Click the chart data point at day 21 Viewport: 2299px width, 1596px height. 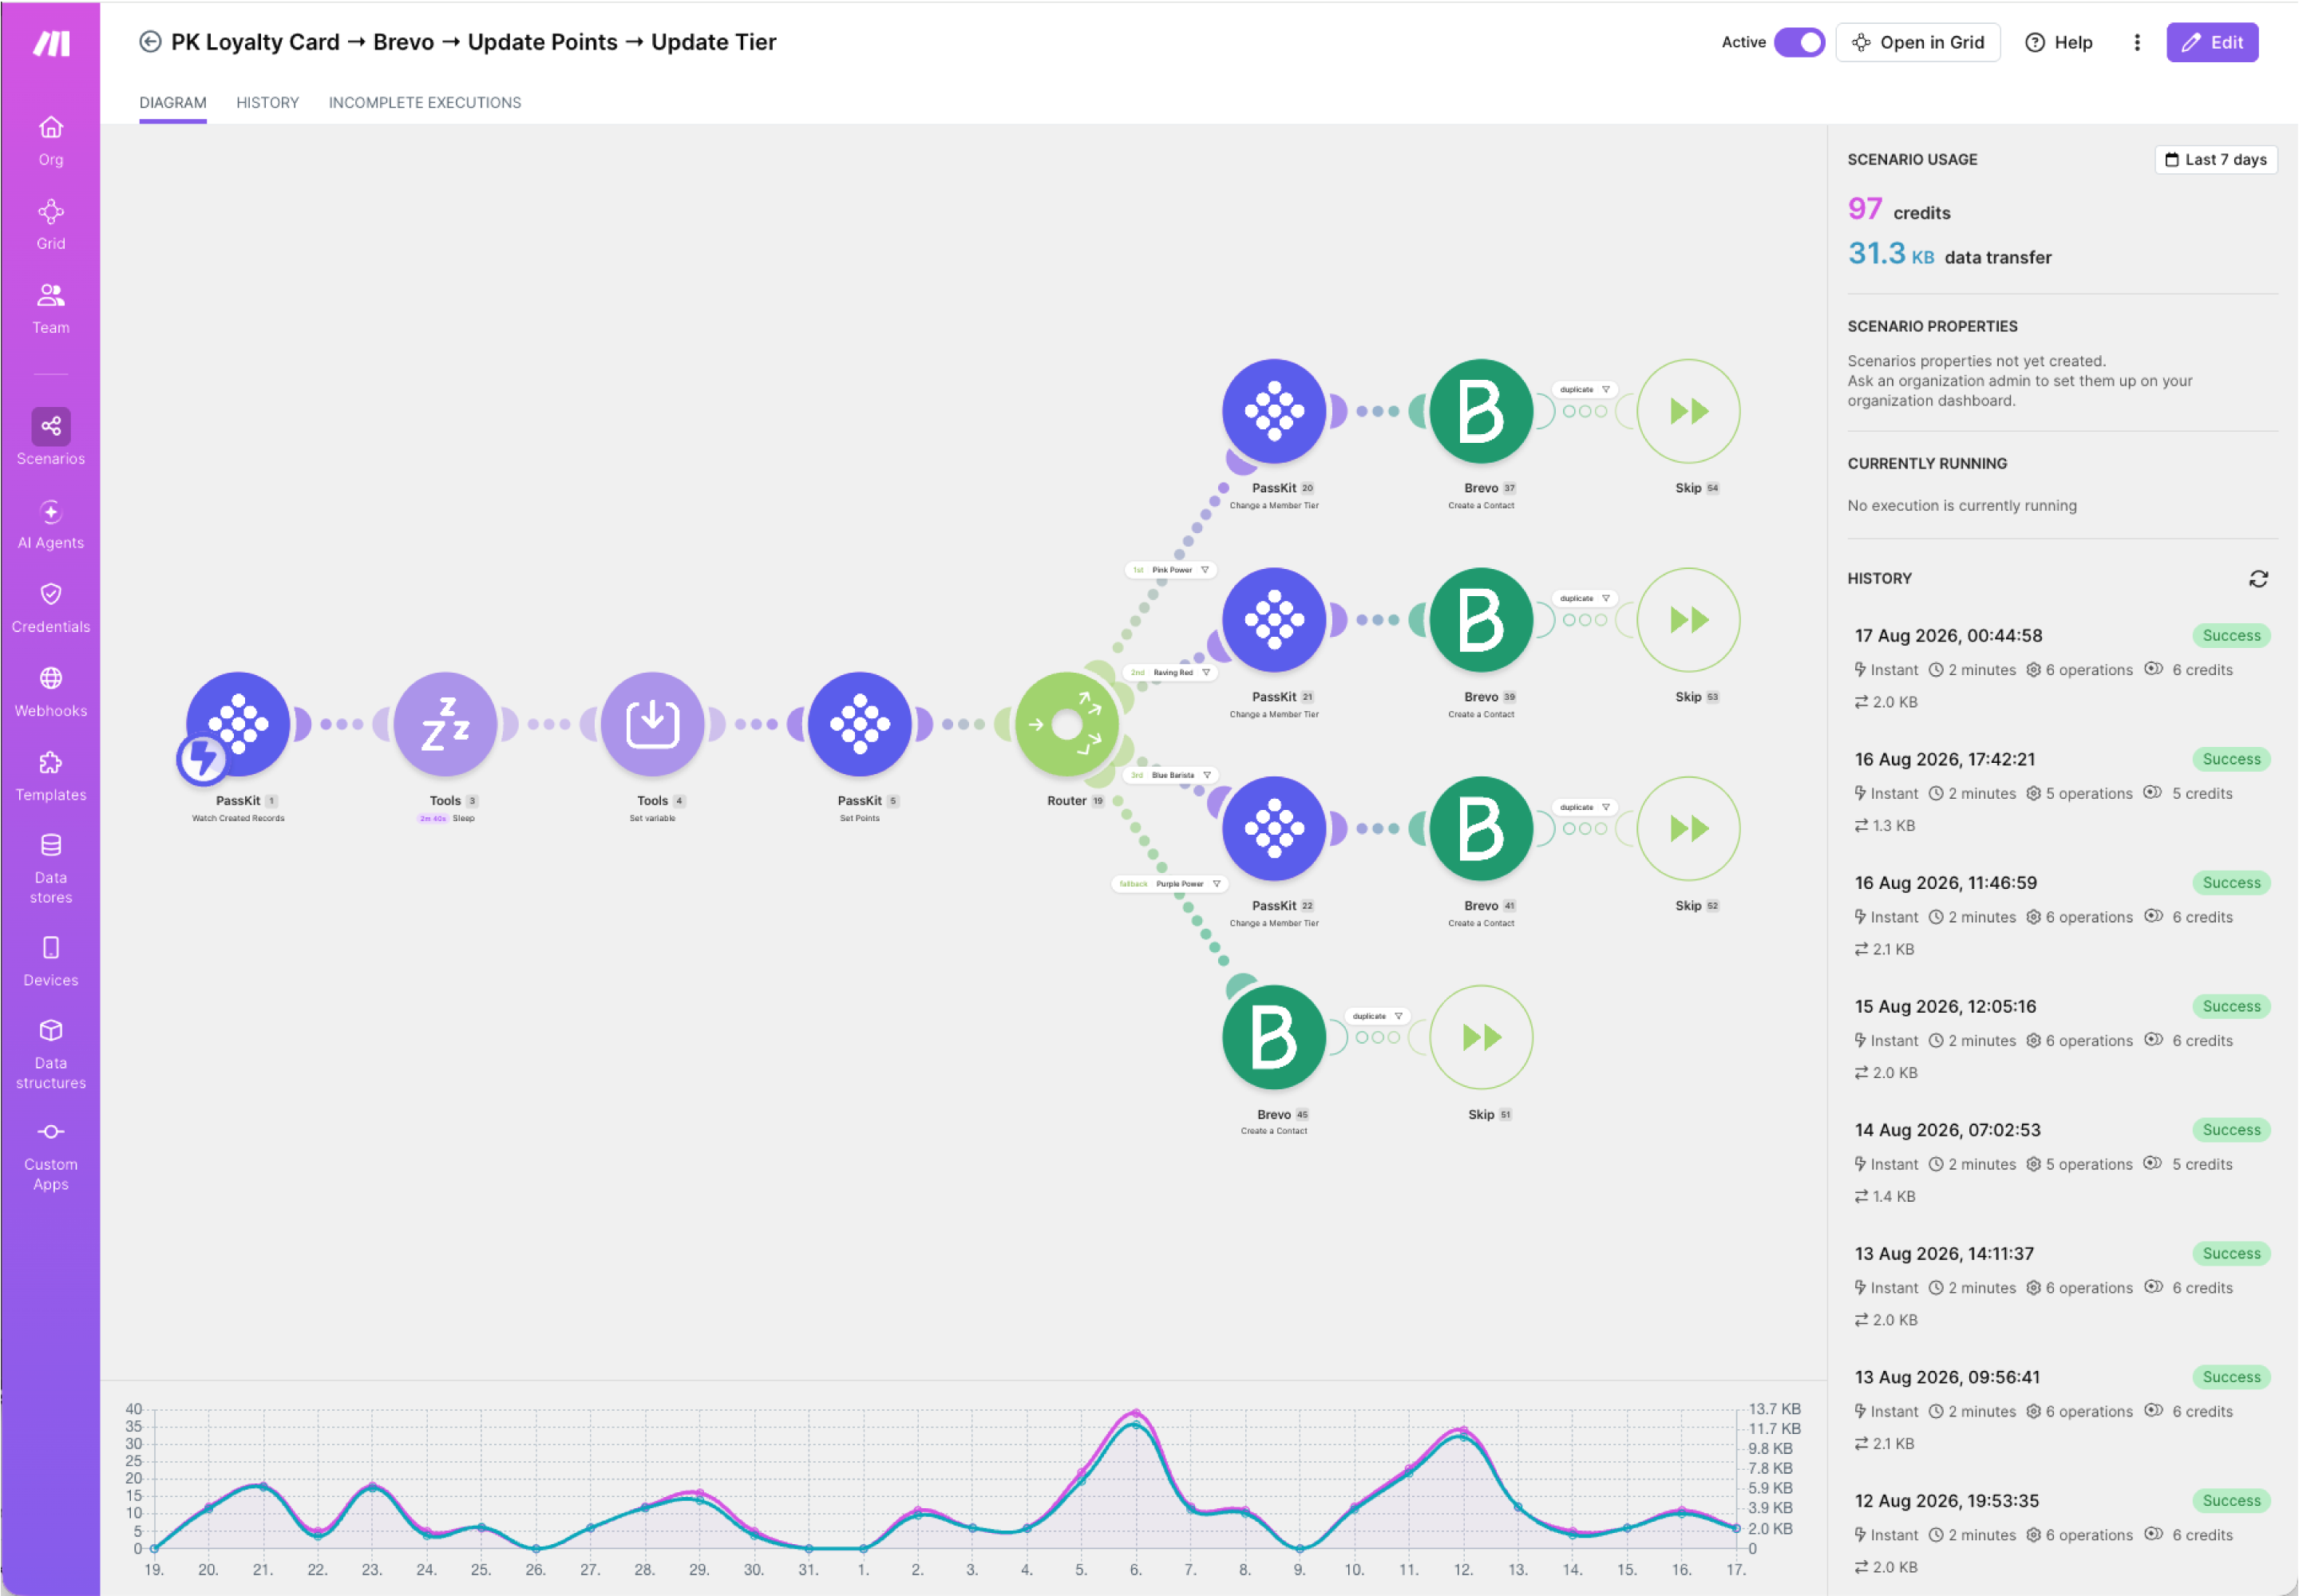coord(262,1486)
